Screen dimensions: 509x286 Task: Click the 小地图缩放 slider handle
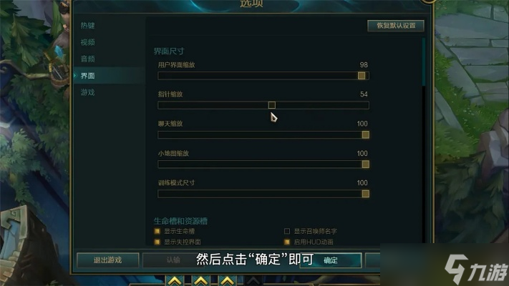[x=366, y=164]
